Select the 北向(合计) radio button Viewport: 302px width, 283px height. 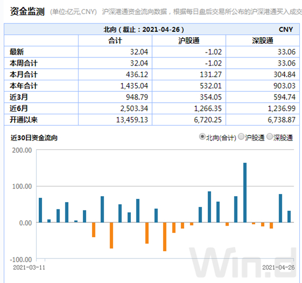click(202, 137)
